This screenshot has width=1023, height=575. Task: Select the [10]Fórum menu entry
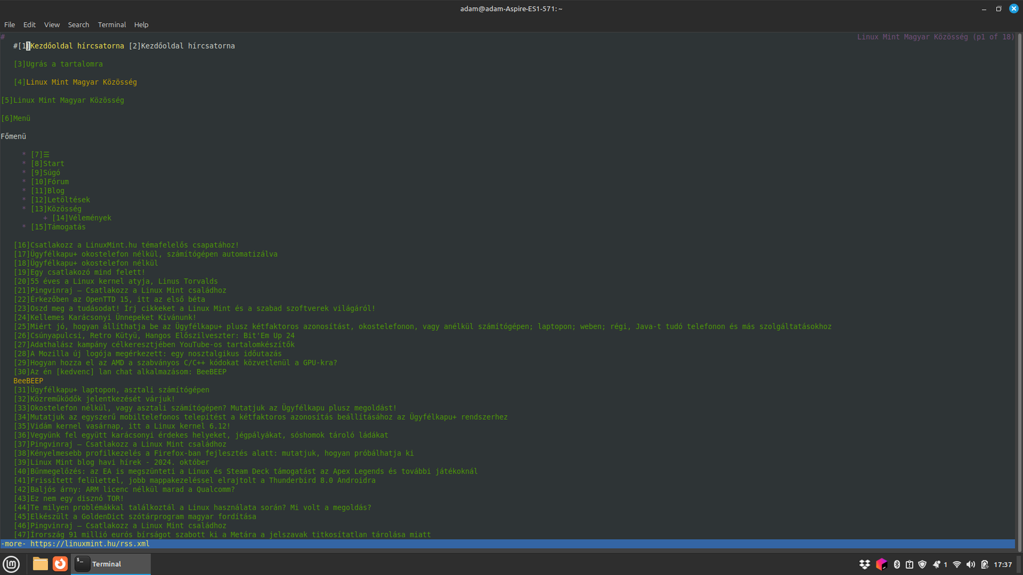pyautogui.click(x=50, y=181)
